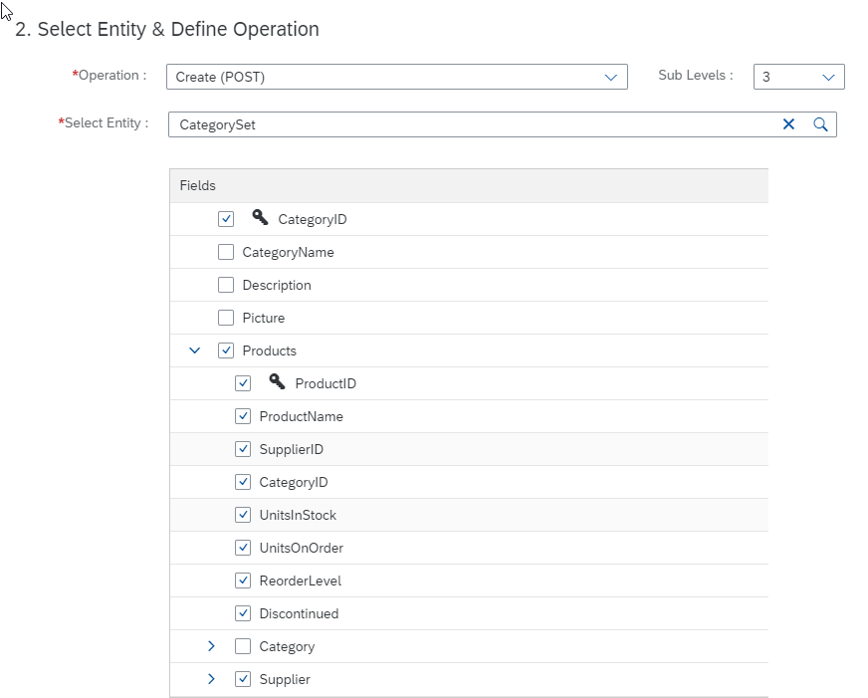Check the Picture checkbox
The height and width of the screenshot is (698, 868).
(226, 317)
